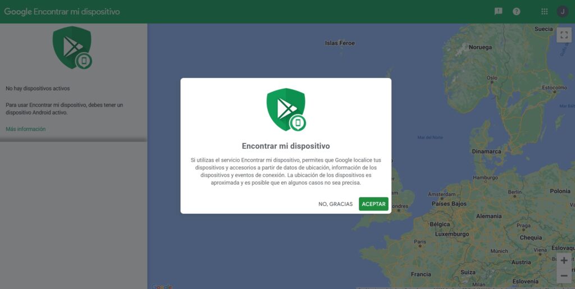Image resolution: width=575 pixels, height=289 pixels.
Task: Click the Praga city label
Action: click(523, 226)
